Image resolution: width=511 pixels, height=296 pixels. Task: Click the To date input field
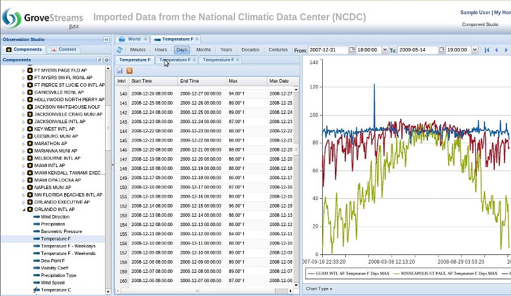click(417, 50)
